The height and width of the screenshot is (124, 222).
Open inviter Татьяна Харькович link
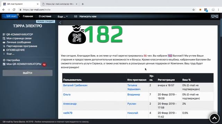134,87
